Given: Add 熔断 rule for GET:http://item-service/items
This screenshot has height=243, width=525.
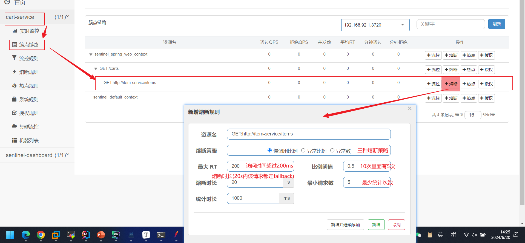Looking at the screenshot, I should tap(451, 84).
